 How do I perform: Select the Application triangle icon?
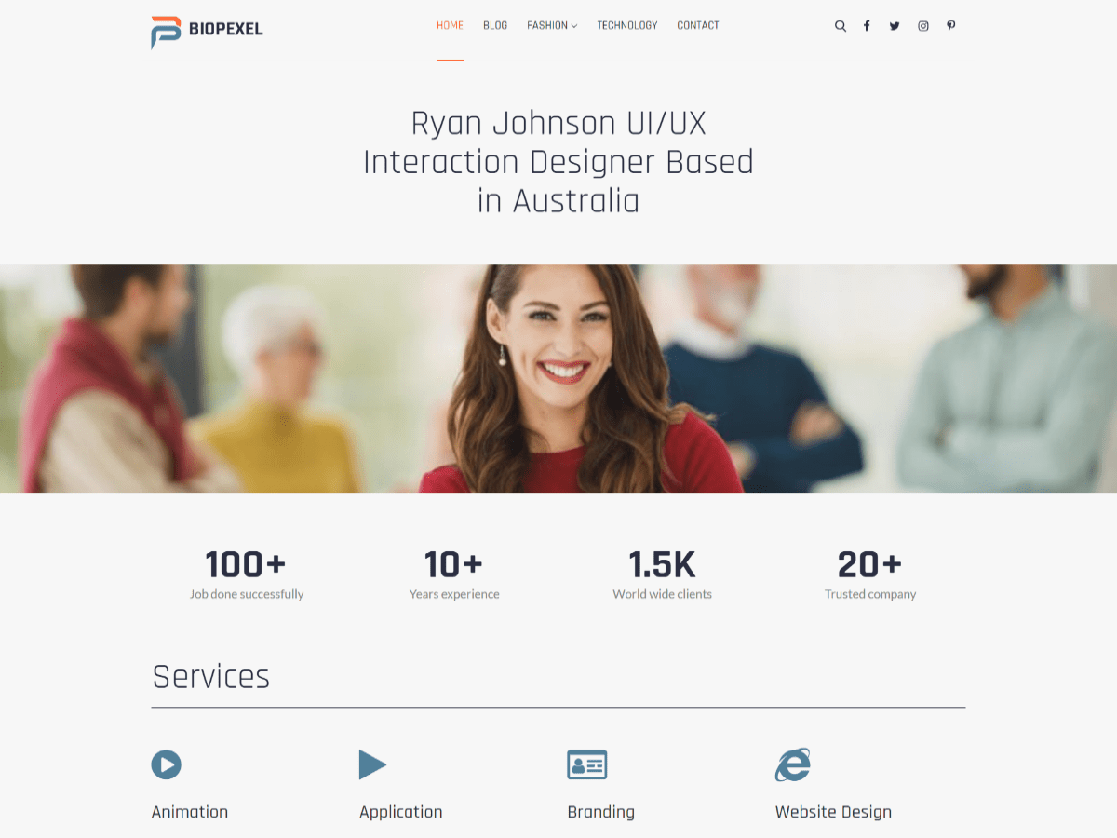click(x=372, y=764)
